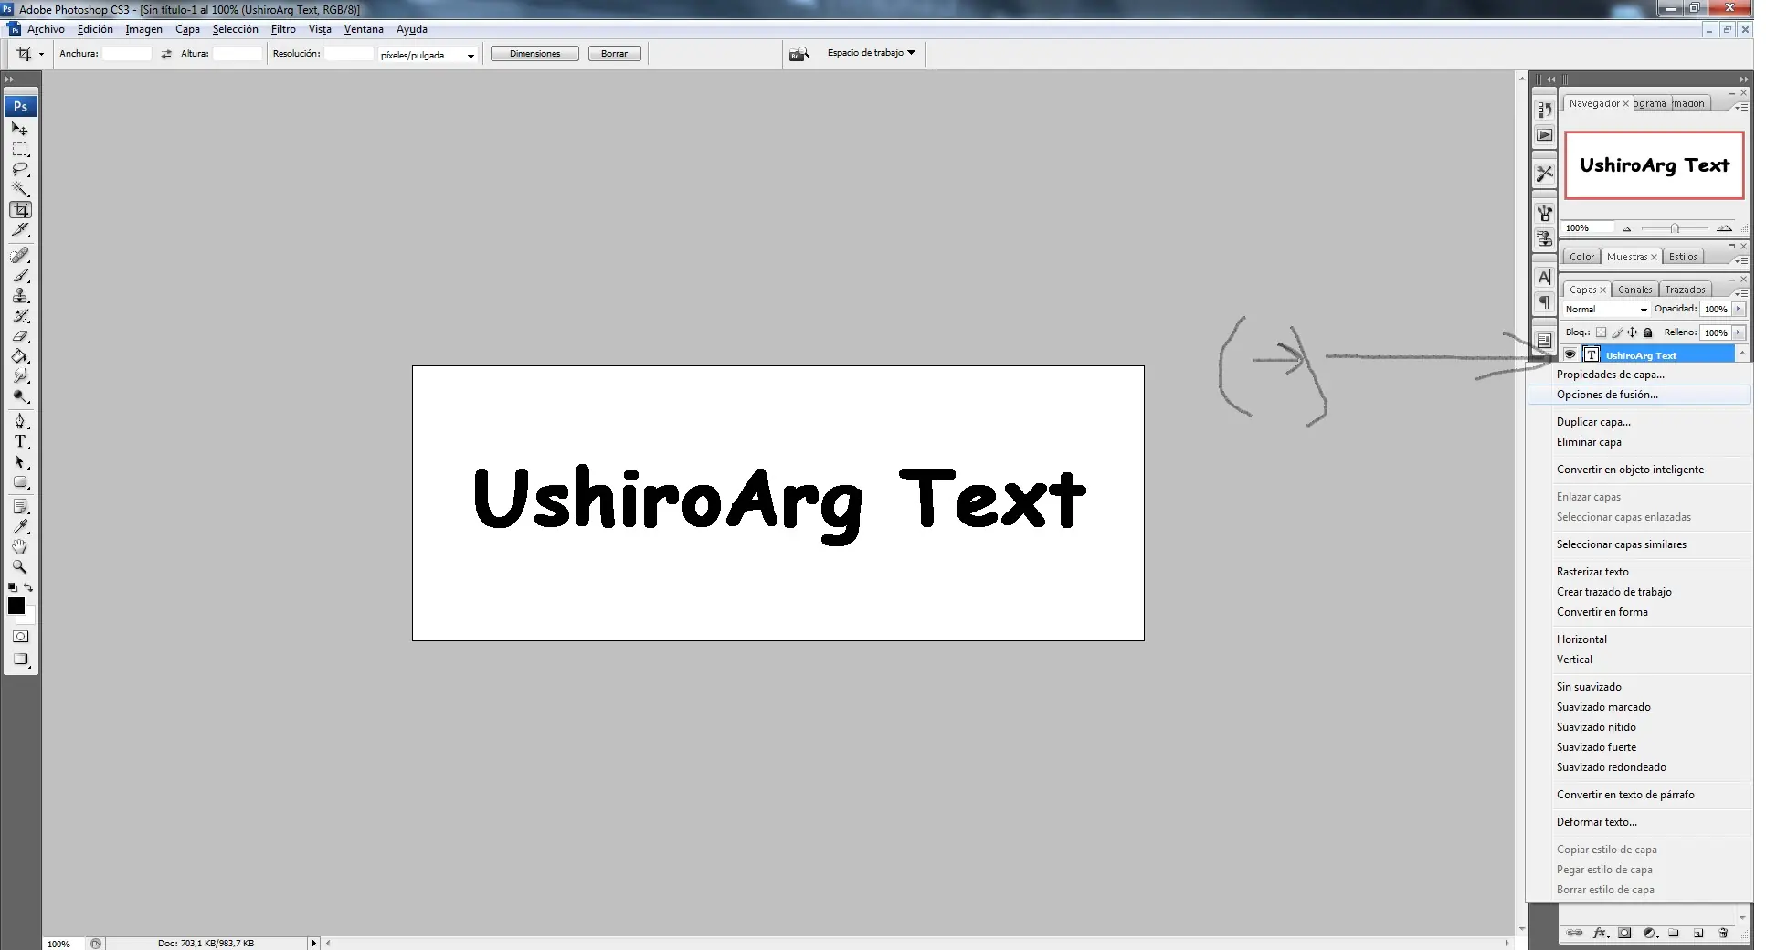Swap foreground and background colors
The image size is (1766, 950).
point(28,587)
